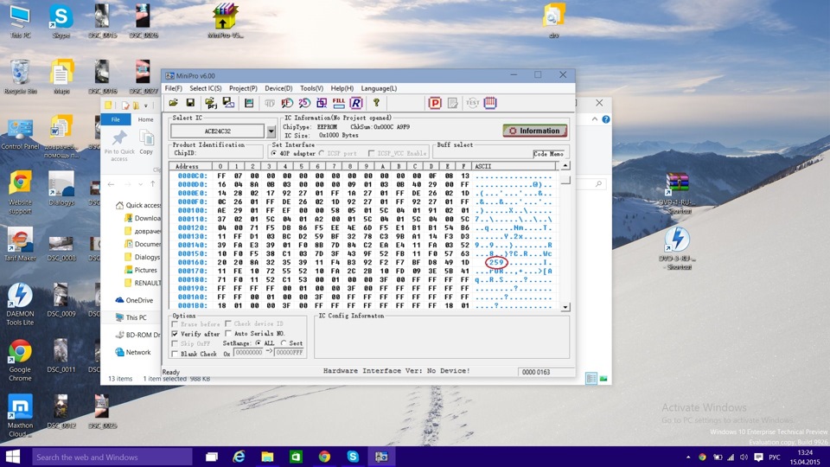Click the range end address field 00000FFF

[289, 353]
